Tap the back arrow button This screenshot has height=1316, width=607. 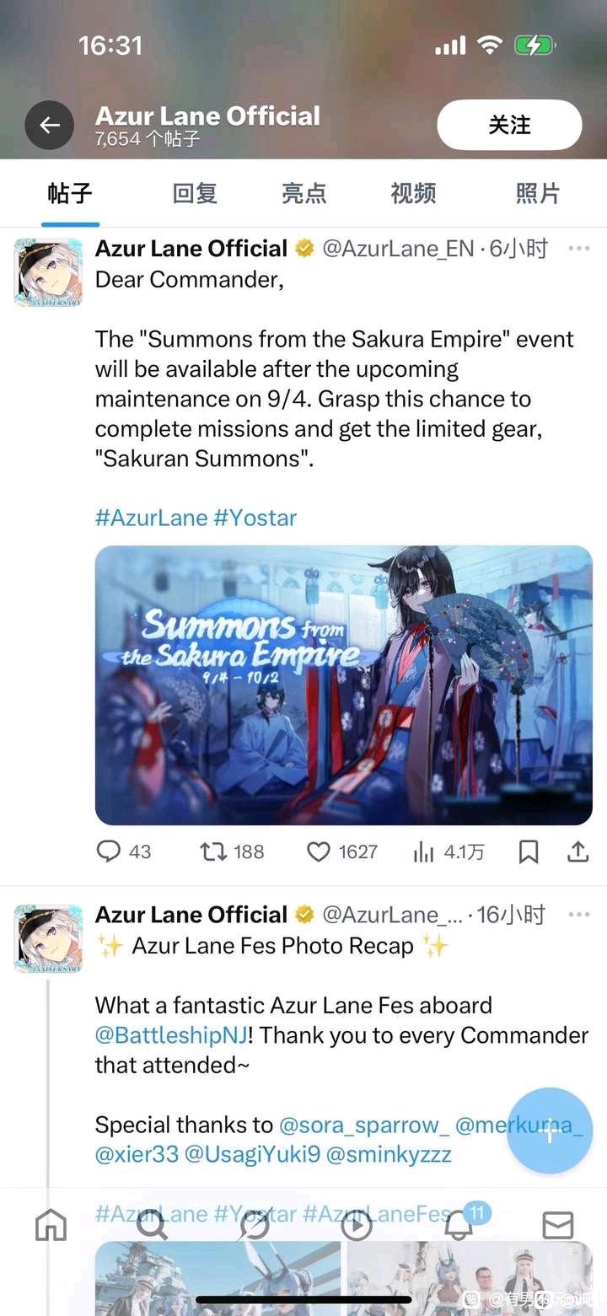point(50,126)
